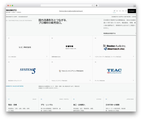Click the JAPAN DESK label
This screenshot has height=120, width=142.
point(130,99)
